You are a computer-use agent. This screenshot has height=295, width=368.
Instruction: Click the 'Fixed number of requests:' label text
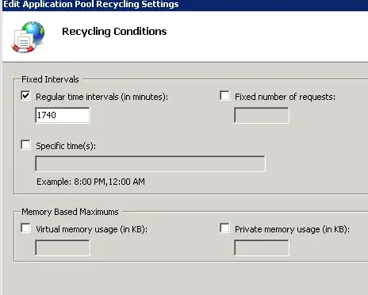point(285,97)
